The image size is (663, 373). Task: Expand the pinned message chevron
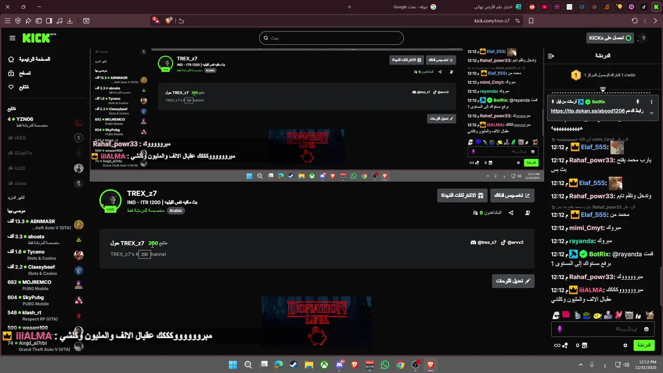(x=651, y=112)
